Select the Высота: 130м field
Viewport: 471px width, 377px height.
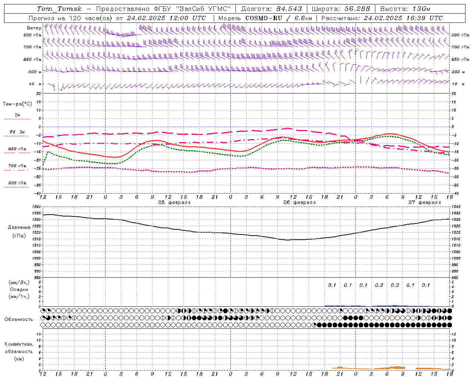(x=405, y=9)
